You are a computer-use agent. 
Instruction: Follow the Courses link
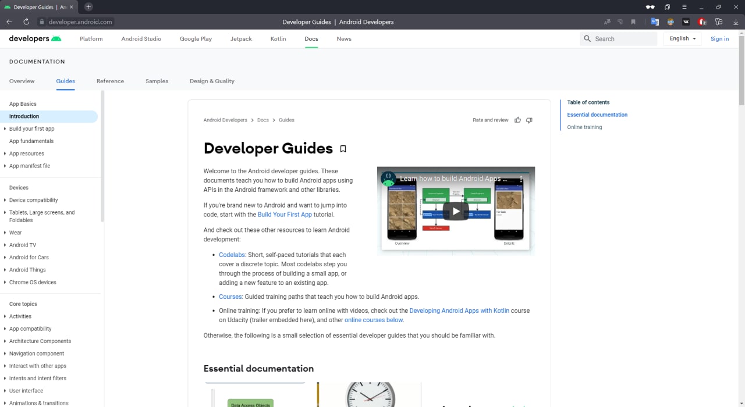point(230,297)
